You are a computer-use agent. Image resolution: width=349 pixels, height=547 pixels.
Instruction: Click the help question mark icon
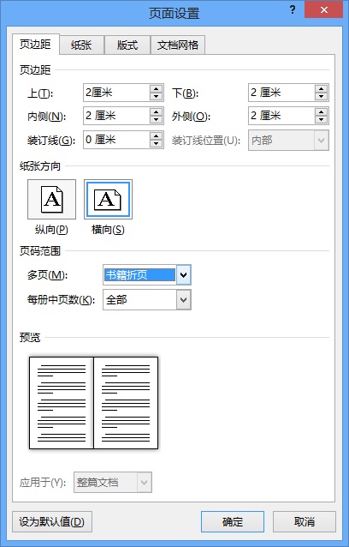(293, 10)
